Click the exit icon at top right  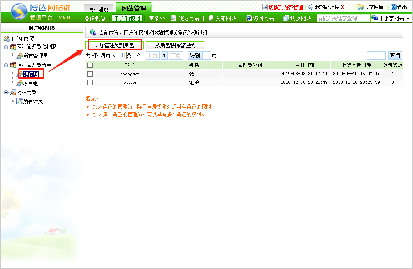tap(393, 7)
